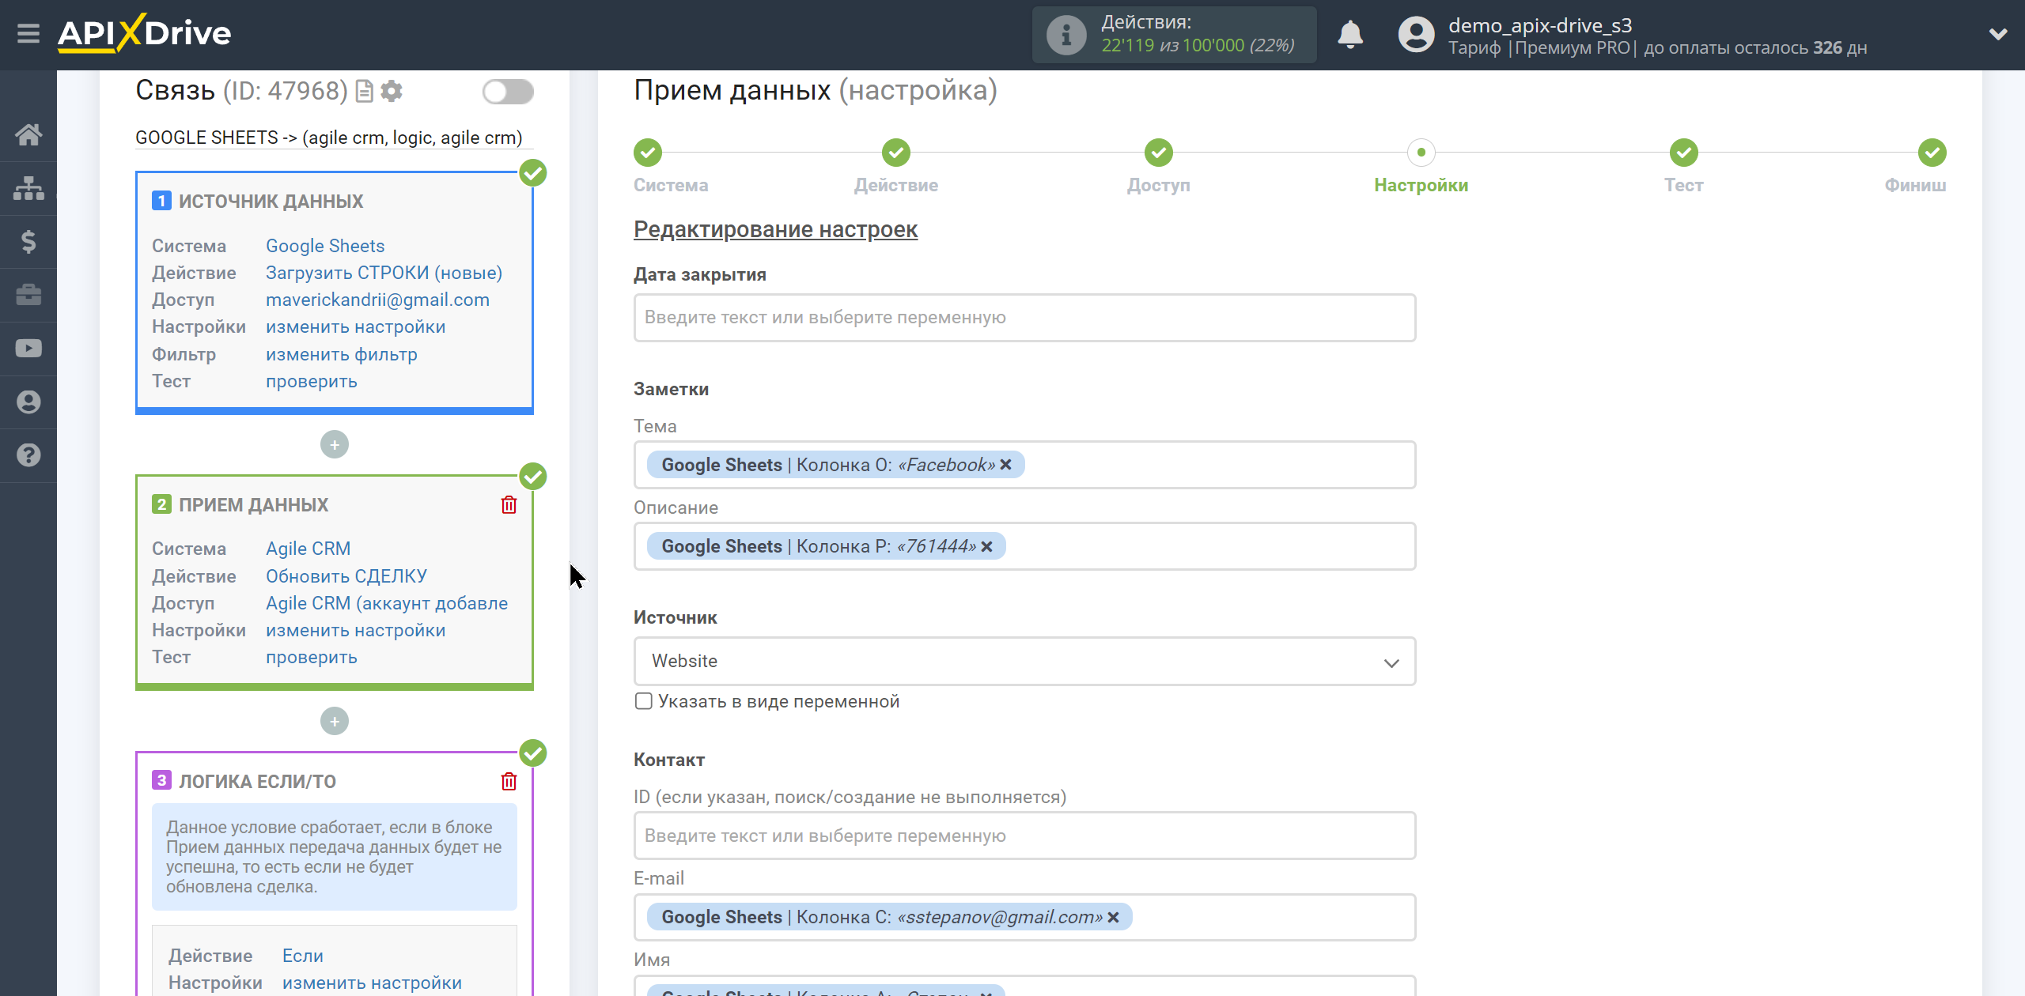Open 'Загрузить СТРОКИ (новые)' action link
The image size is (2025, 996).
384,273
